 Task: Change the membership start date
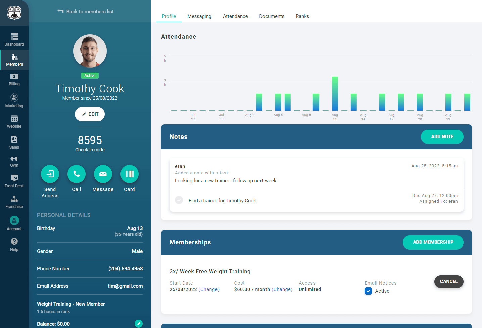coord(209,289)
